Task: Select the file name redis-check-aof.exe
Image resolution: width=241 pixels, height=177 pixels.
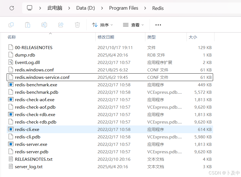Action: 35,100
